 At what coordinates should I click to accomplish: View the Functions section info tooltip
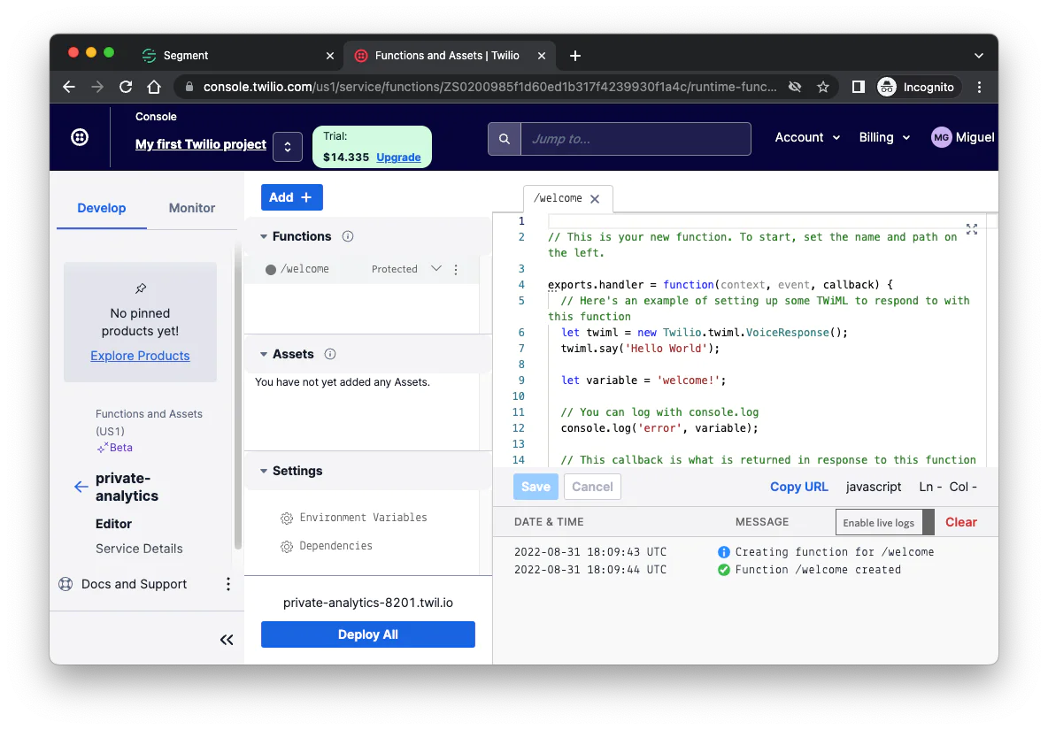[x=346, y=236]
